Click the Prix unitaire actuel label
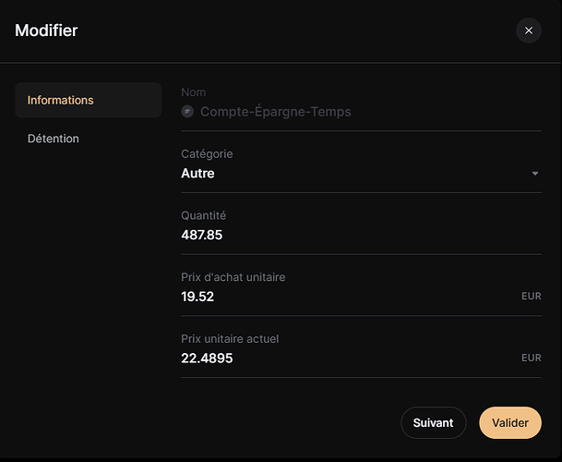 [x=230, y=339]
